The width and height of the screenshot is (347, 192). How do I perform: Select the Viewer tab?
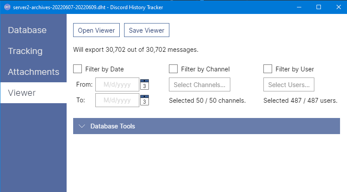33,93
